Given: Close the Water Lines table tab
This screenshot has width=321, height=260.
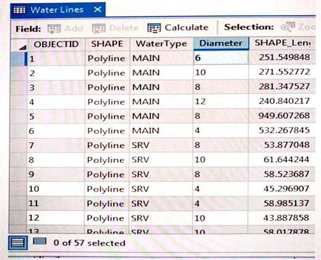Looking at the screenshot, I should (x=98, y=9).
